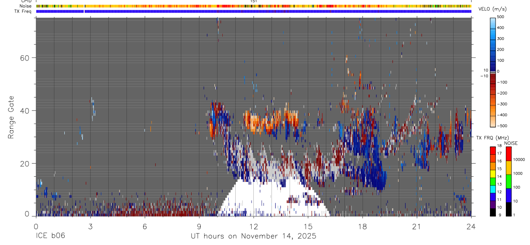The image size is (530, 245).
Task: Click the 6 tick on the UT hours axis
Action: click(145, 226)
